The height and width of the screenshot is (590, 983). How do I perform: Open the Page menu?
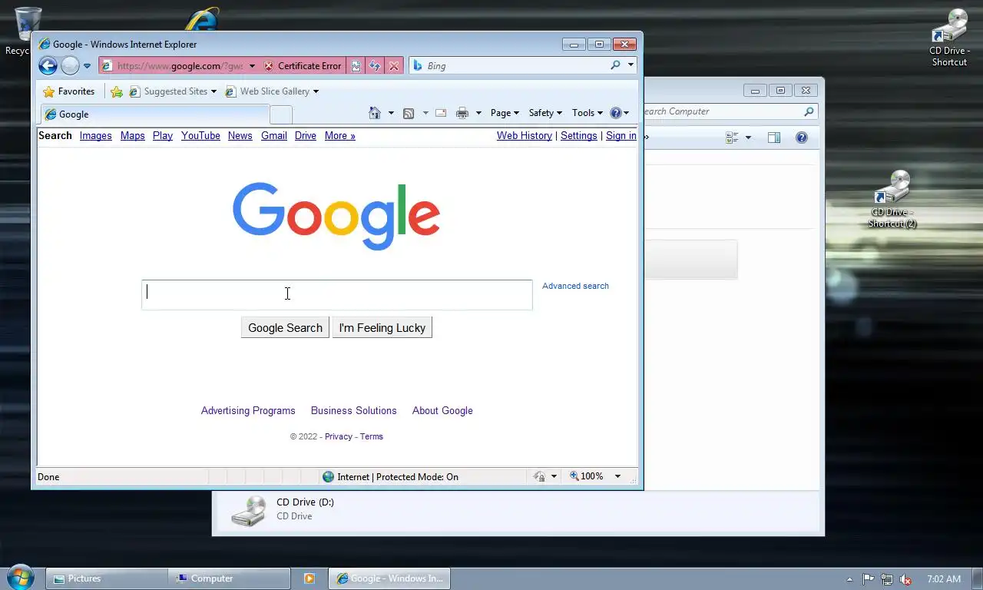(505, 113)
